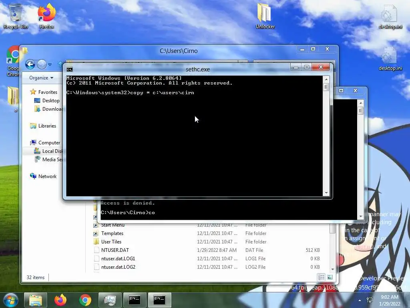The height and width of the screenshot is (308, 410).
Task: Click scroll up arrow in background command window
Action: (x=361, y=103)
